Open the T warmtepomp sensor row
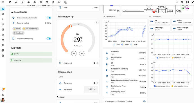Viewport: 194px width, 103px height. (x=125, y=58)
